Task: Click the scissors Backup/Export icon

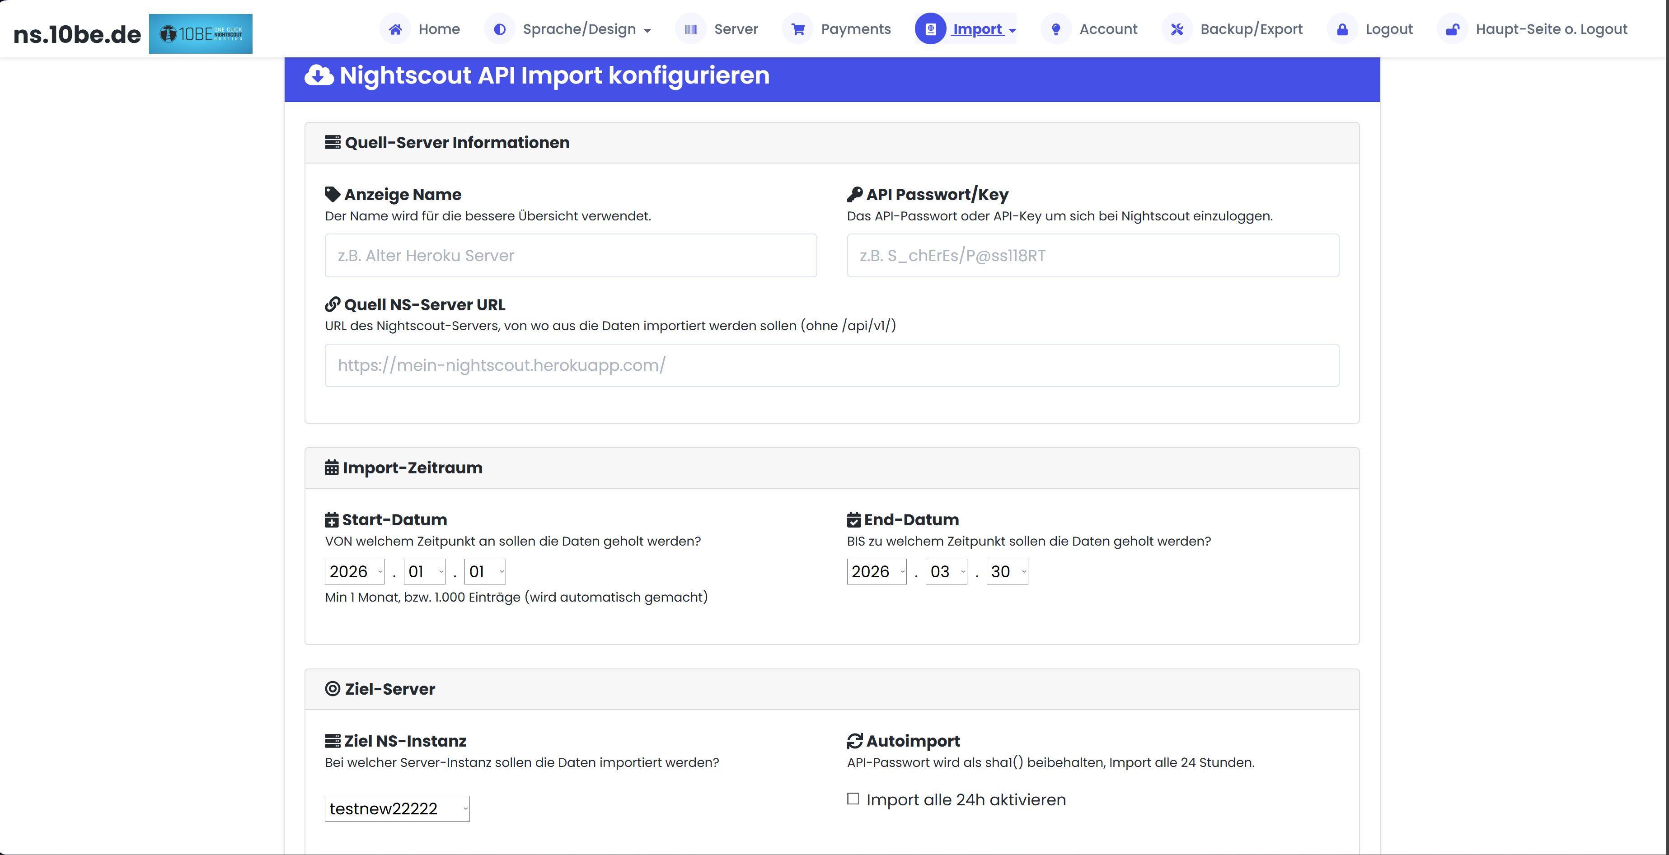Action: point(1177,28)
